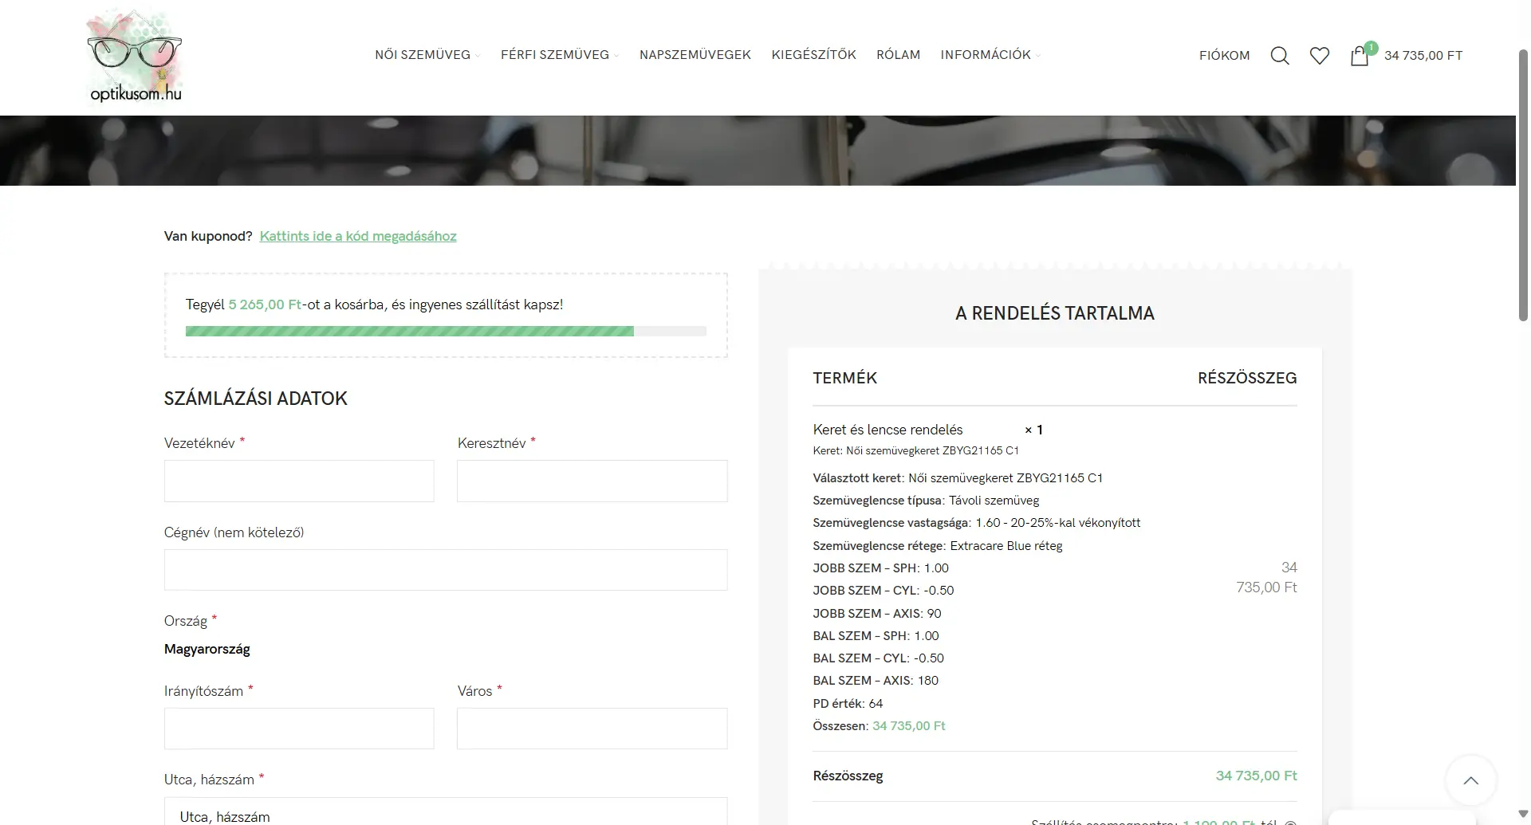Expand the Férfi szemüveg dropdown menu

coord(558,55)
